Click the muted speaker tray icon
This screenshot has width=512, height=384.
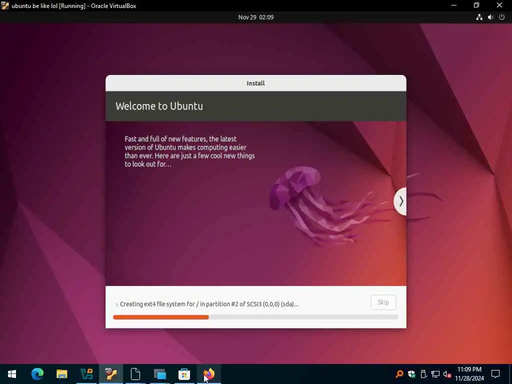coord(447,374)
